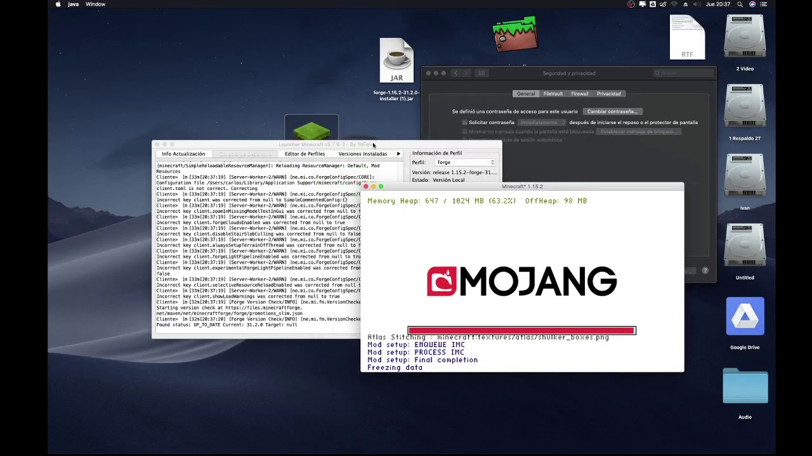Click the red loading progress bar
812x456 pixels.
point(521,331)
